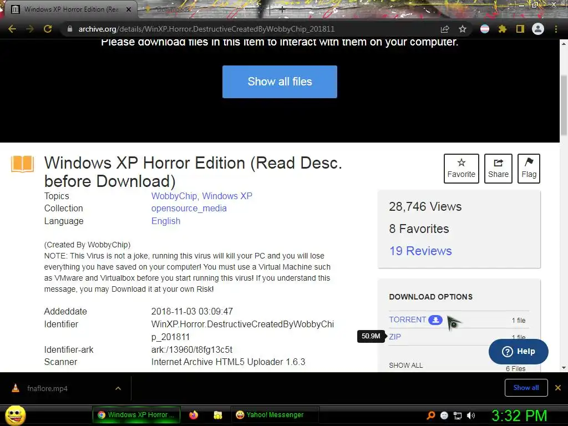Click the Share button
Viewport: 568px width, 426px height.
click(498, 169)
